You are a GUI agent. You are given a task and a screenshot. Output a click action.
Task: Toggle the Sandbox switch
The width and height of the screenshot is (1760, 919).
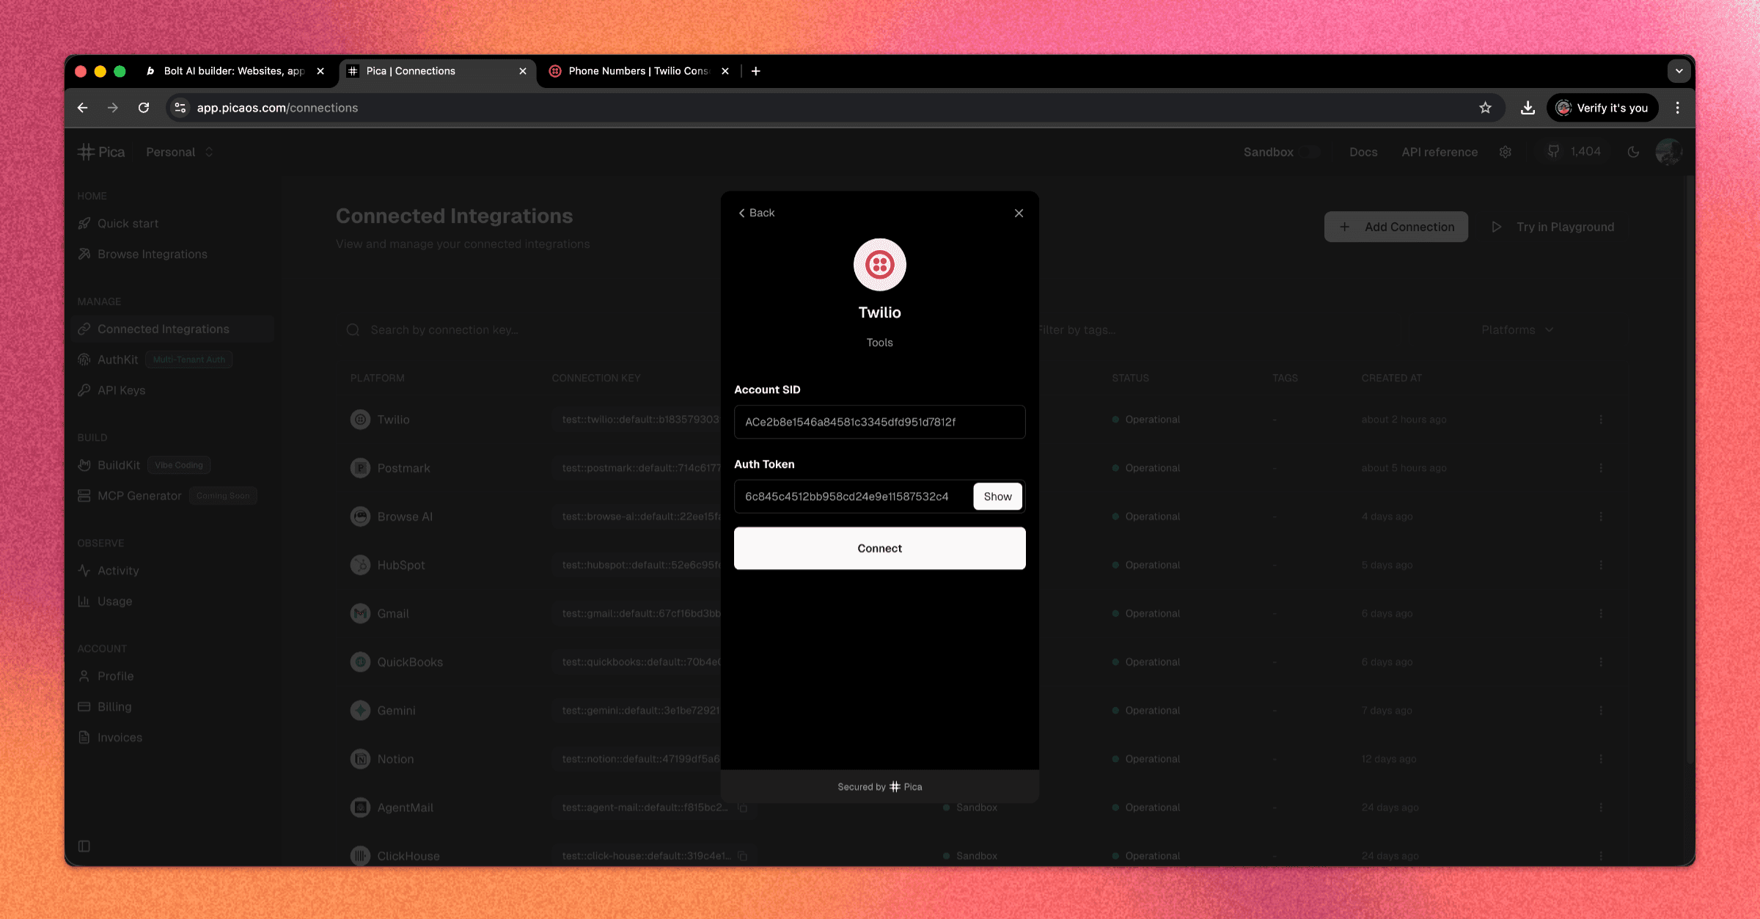pyautogui.click(x=1310, y=152)
